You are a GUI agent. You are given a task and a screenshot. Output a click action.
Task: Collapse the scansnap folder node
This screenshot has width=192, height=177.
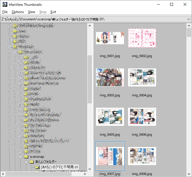20,157
